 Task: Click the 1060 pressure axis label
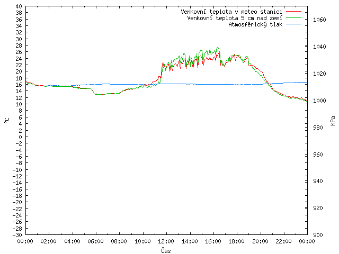click(x=319, y=20)
